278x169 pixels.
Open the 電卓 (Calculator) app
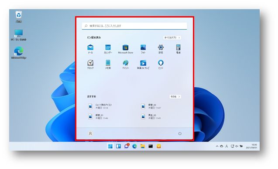click(178, 49)
